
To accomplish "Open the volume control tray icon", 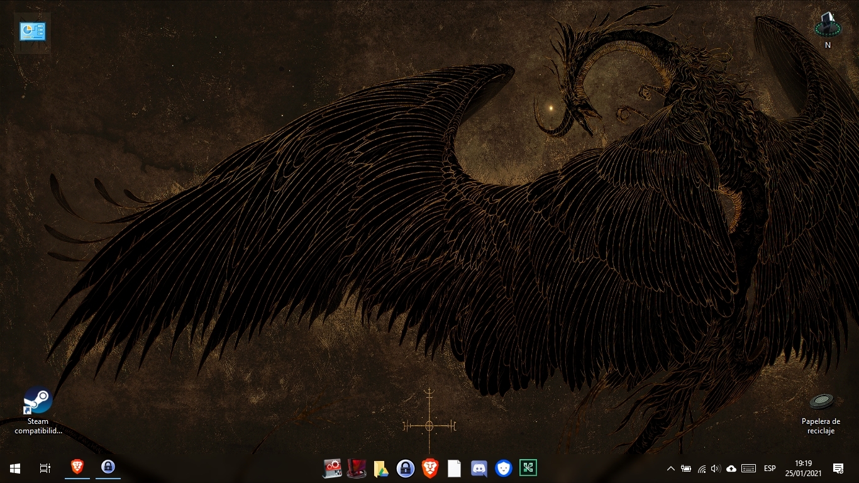I will coord(716,469).
